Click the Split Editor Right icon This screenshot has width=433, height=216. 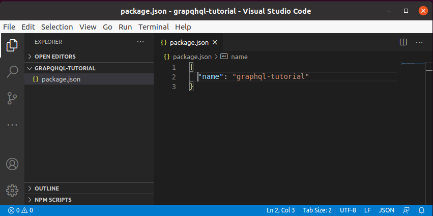coord(403,42)
